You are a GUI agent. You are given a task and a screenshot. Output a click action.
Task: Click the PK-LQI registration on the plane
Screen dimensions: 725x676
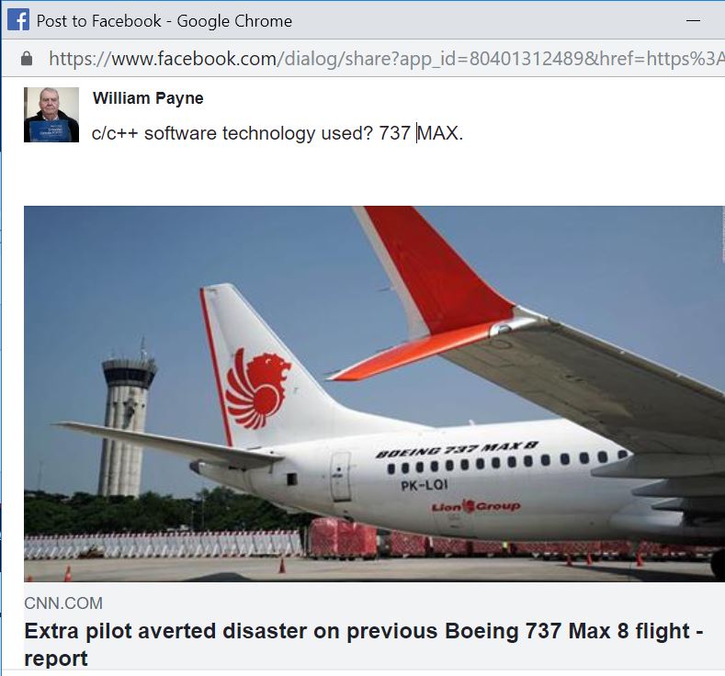coord(424,485)
